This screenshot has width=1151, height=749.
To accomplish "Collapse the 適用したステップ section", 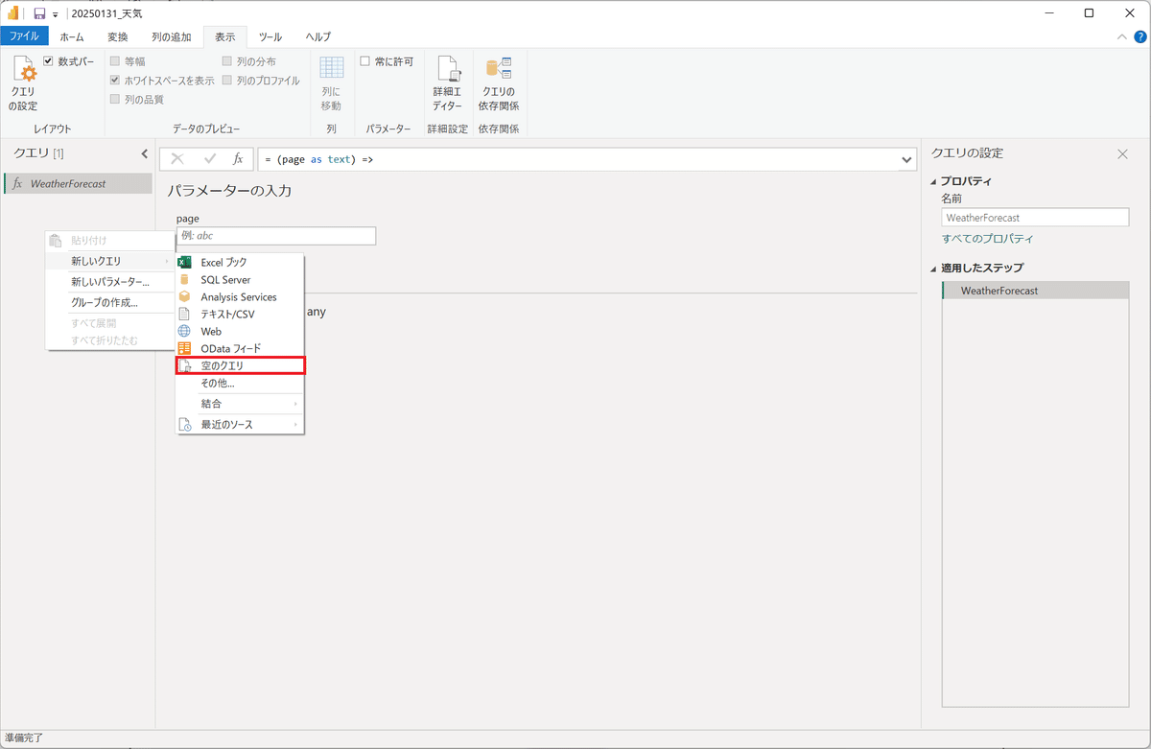I will (x=934, y=268).
